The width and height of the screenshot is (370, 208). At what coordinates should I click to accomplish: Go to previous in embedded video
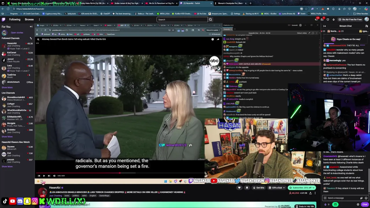tap(39, 176)
